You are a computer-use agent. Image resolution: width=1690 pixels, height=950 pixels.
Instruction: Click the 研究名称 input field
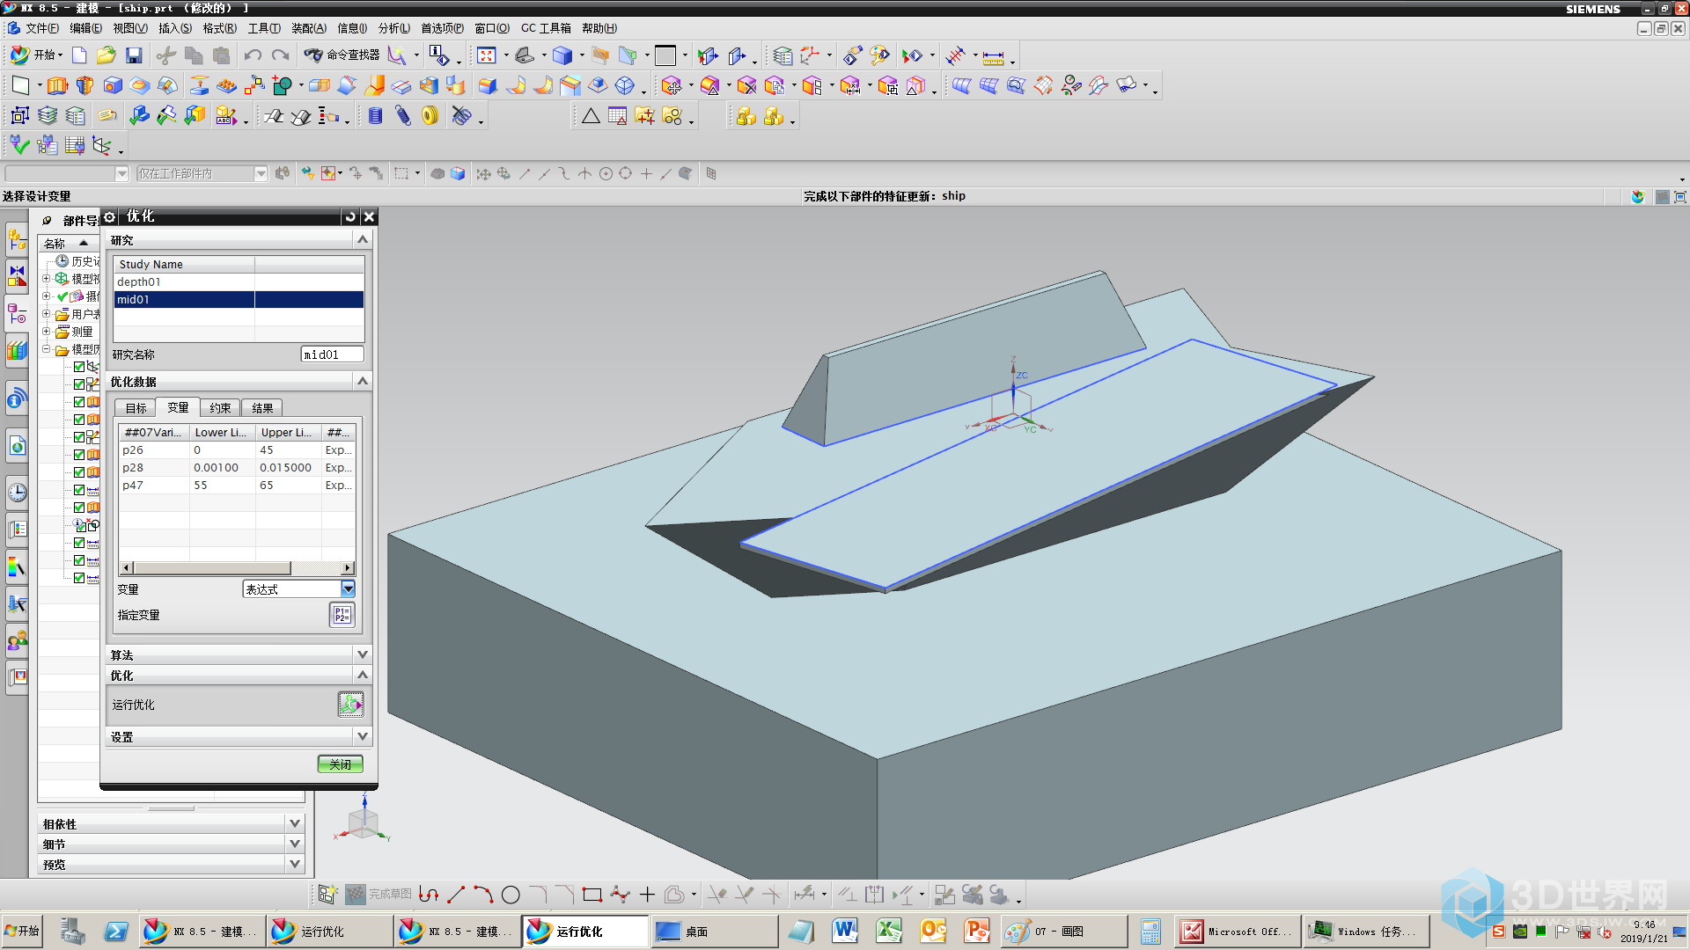pyautogui.click(x=332, y=354)
